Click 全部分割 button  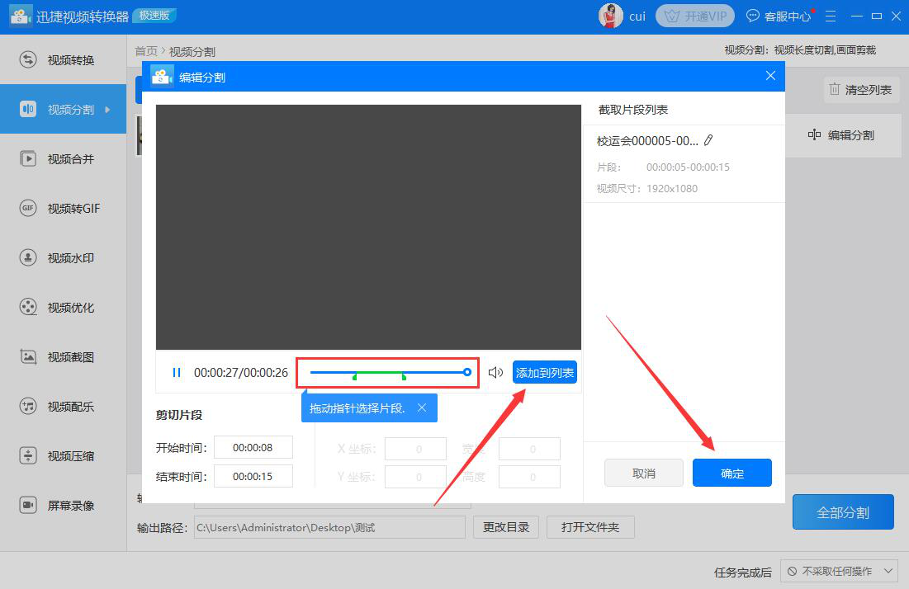click(x=843, y=512)
